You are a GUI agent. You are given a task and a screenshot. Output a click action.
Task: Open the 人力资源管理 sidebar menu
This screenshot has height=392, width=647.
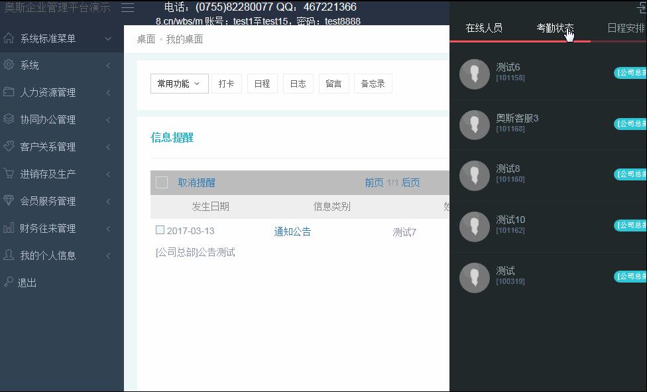click(x=62, y=92)
